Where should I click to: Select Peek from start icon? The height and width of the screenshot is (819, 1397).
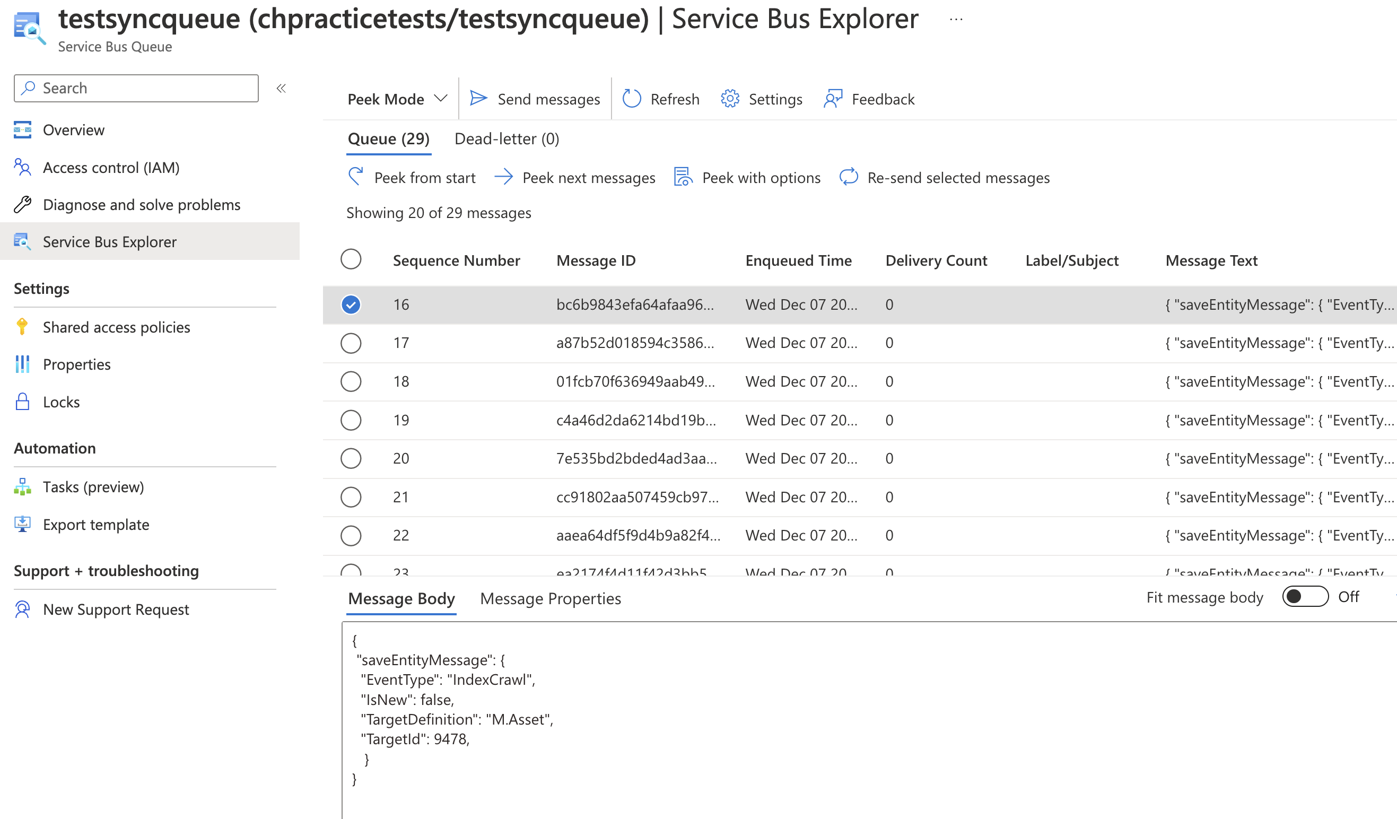[x=356, y=177]
